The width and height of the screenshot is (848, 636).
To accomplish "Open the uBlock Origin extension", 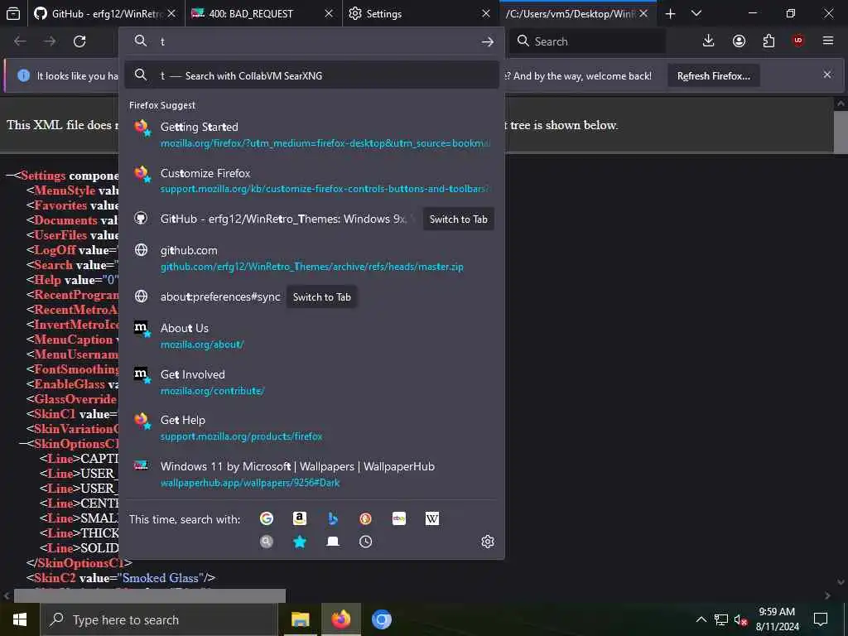I will [x=798, y=41].
